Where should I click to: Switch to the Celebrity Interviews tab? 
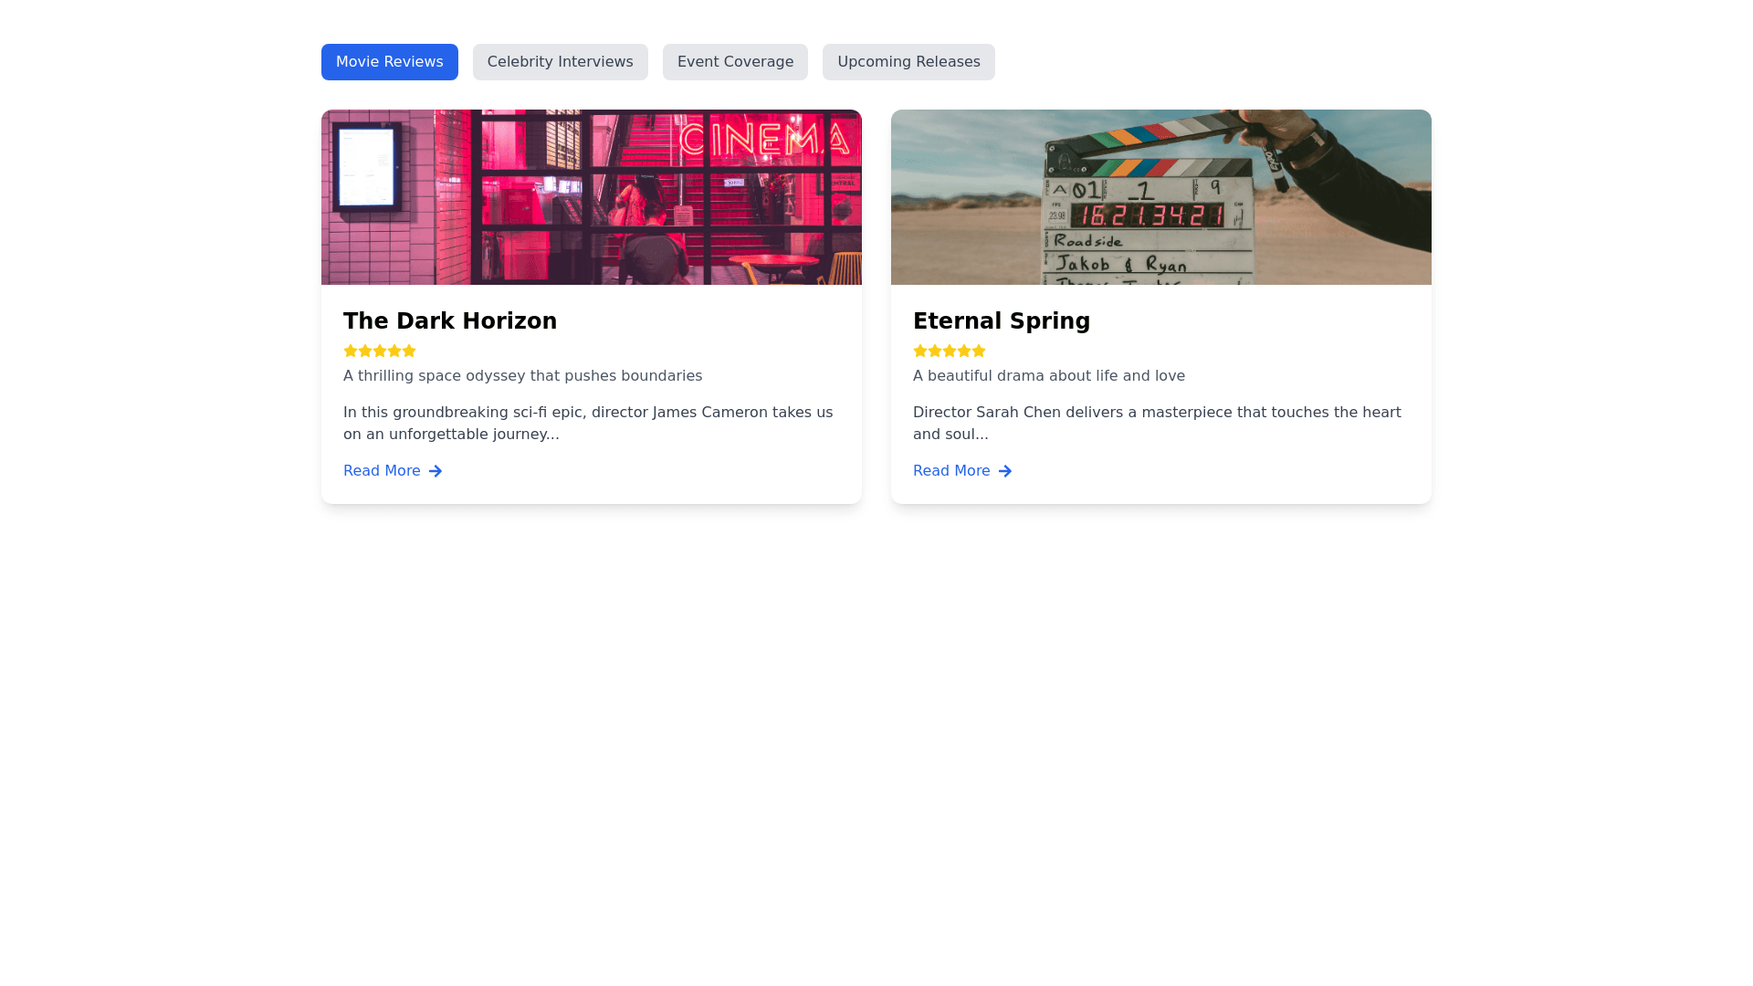pos(560,62)
